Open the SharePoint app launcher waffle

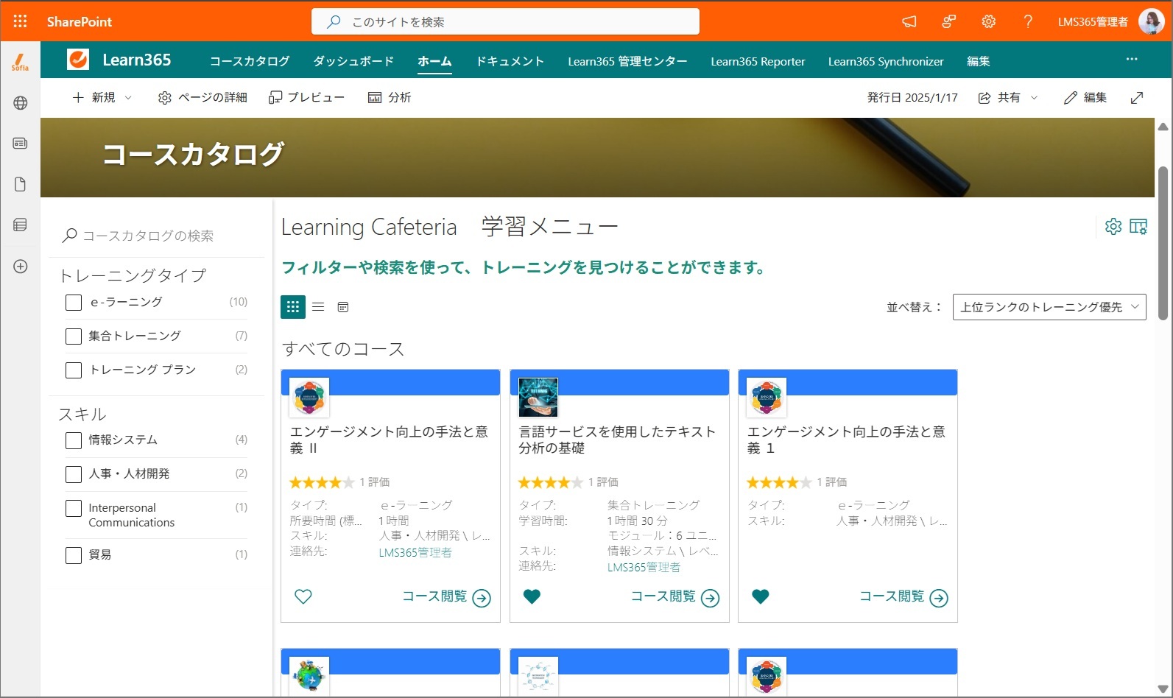pos(20,21)
